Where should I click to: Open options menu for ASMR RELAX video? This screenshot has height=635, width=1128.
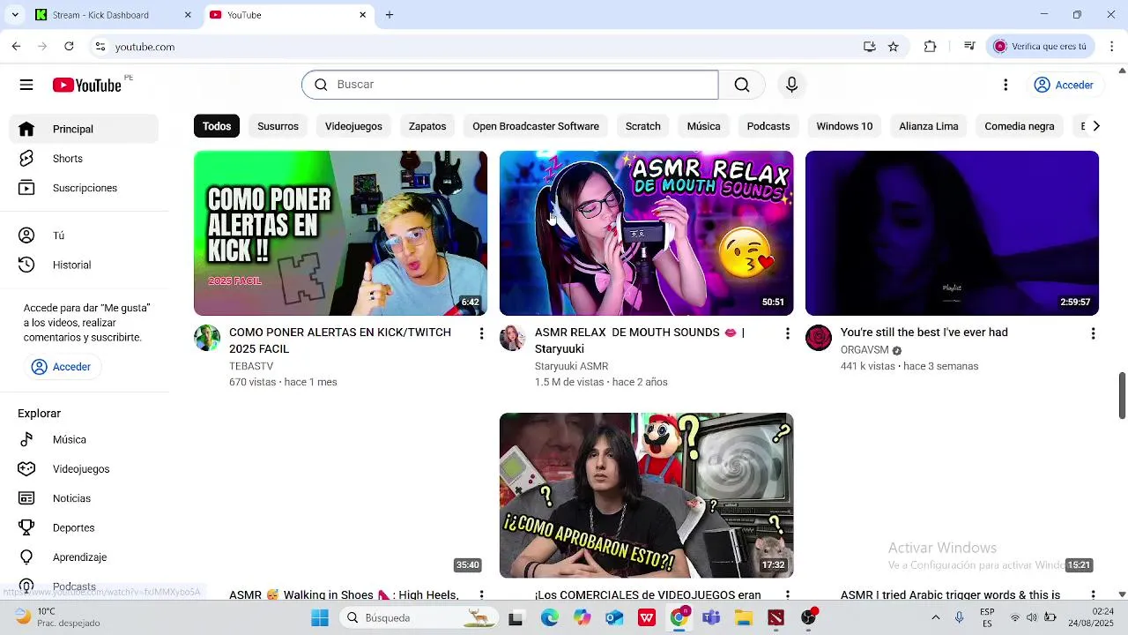click(787, 333)
